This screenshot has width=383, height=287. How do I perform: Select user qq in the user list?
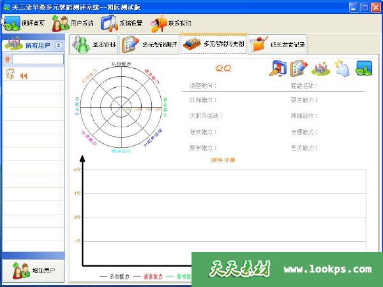click(x=26, y=74)
